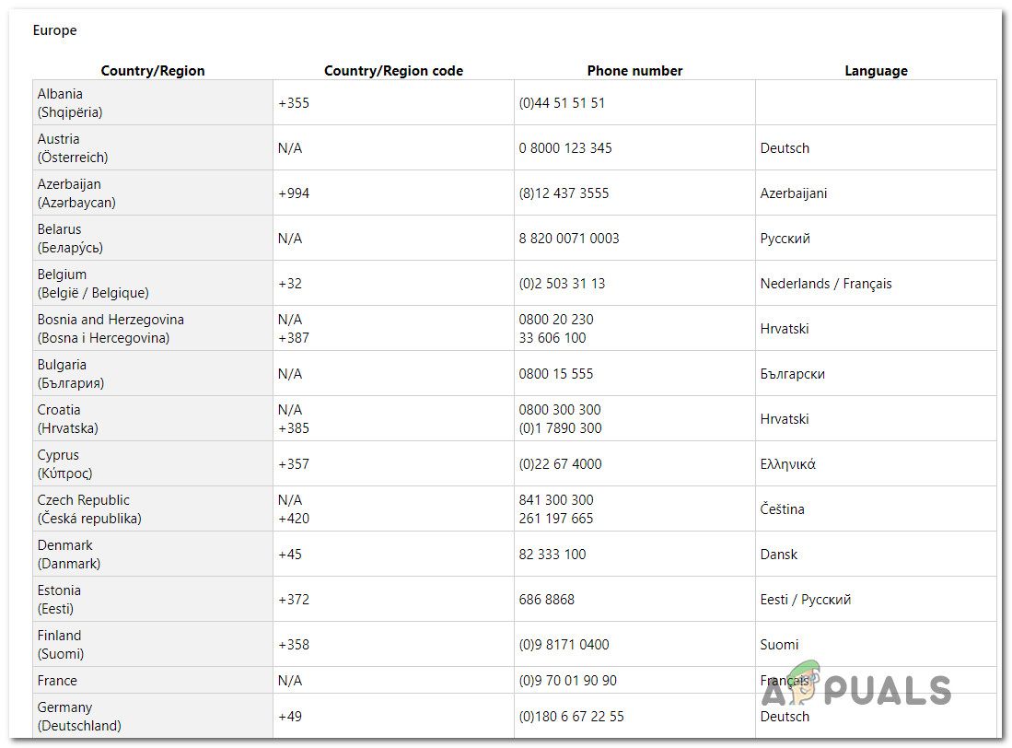This screenshot has height=748, width=1012.
Task: Click Austria's phone number 0 8000 123 345
Action: coord(565,148)
